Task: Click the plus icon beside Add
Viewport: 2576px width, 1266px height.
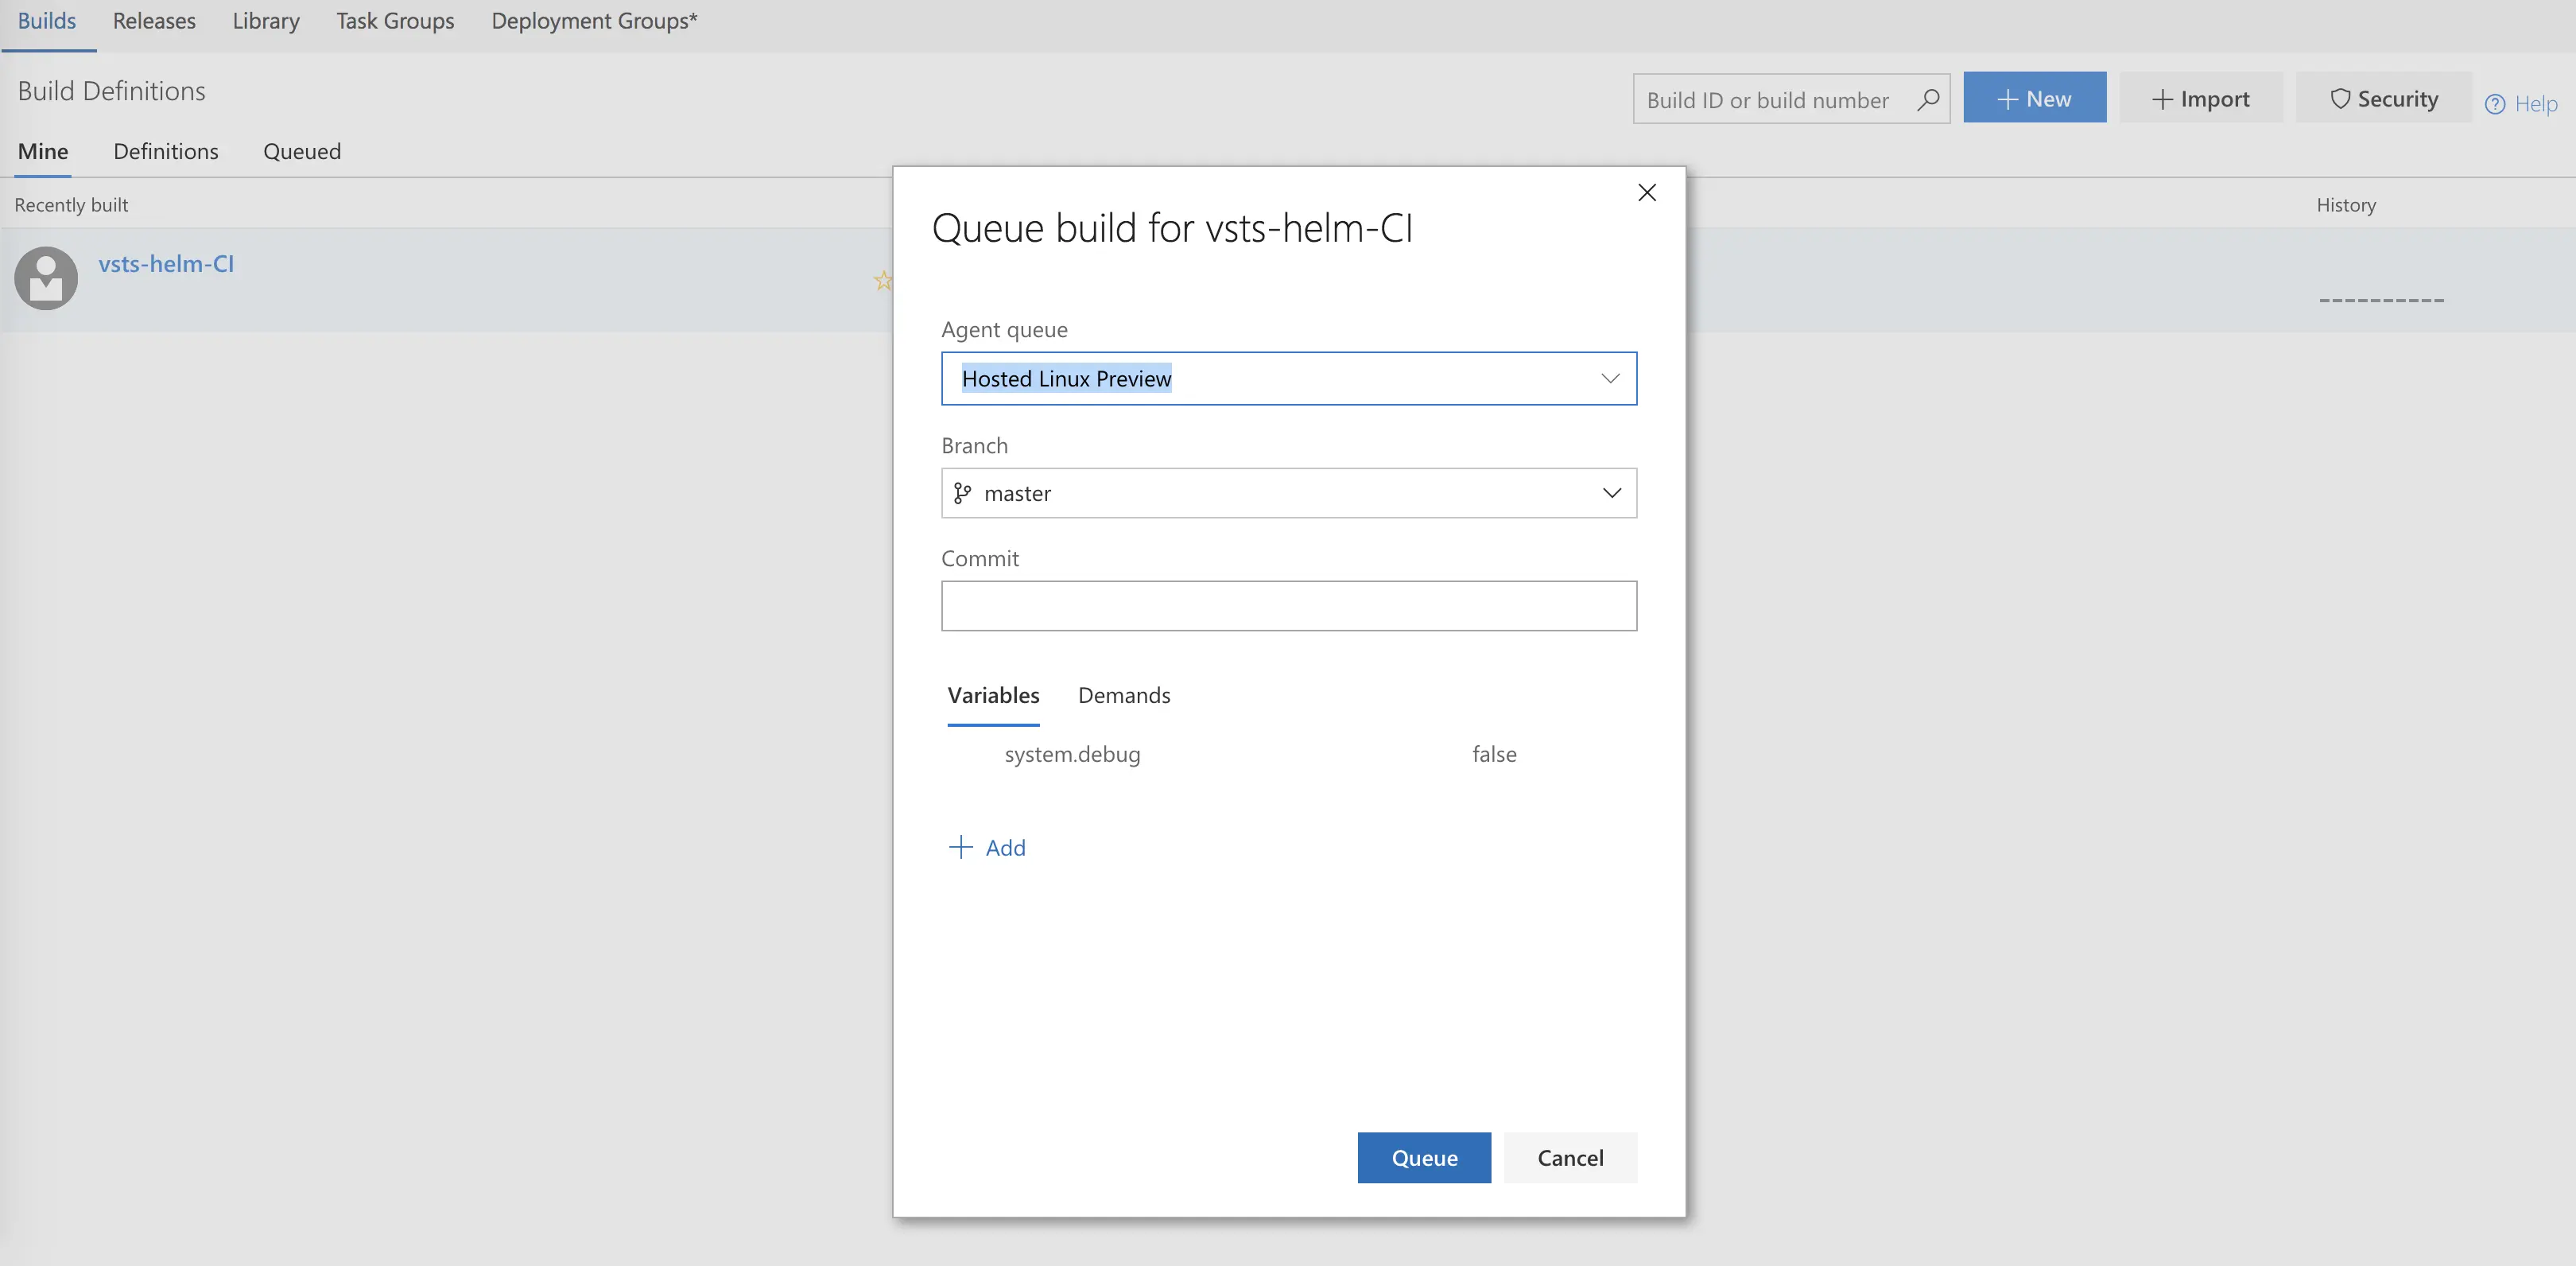Action: point(960,847)
